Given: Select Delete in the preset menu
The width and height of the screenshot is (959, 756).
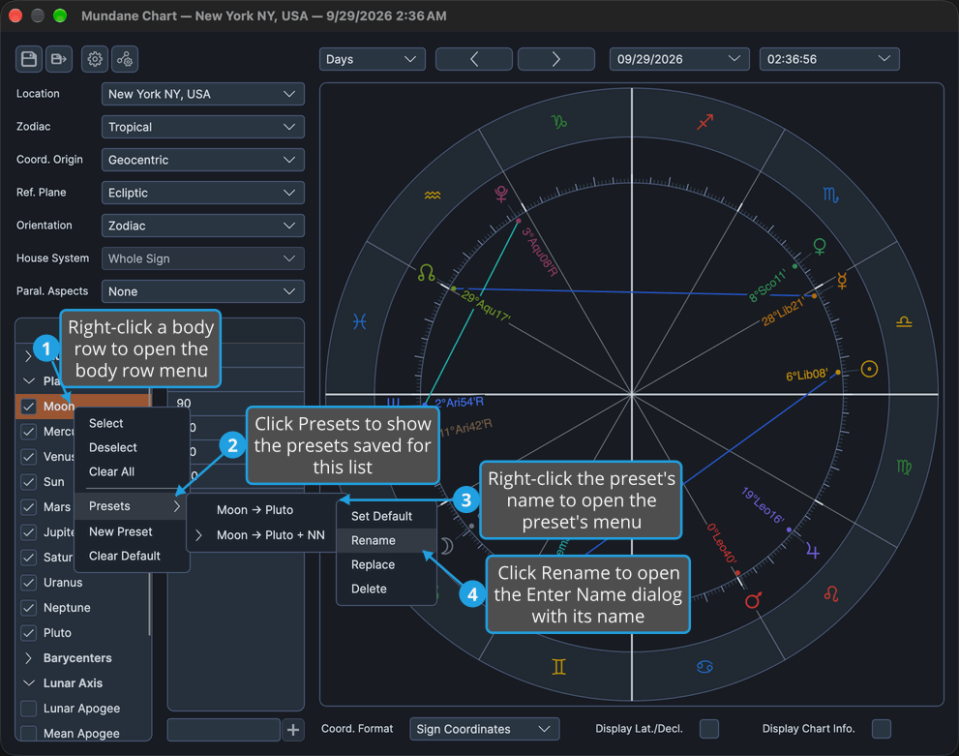Looking at the screenshot, I should tap(386, 589).
